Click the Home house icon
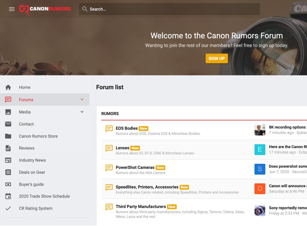Viewport: 307px width, 226px height. click(x=8, y=87)
